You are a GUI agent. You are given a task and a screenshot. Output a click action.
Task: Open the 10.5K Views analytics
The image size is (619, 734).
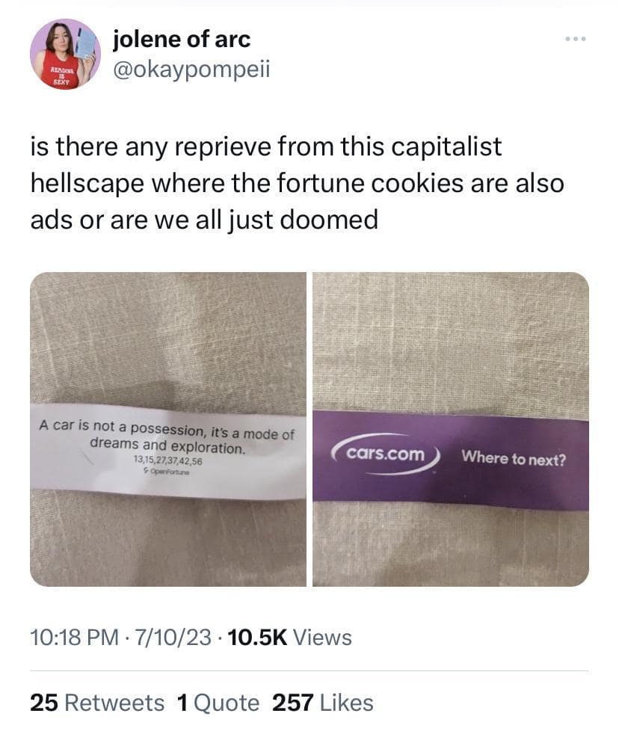(x=289, y=637)
